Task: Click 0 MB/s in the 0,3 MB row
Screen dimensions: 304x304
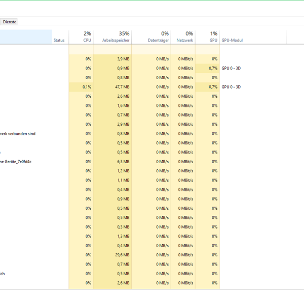Action: pyautogui.click(x=163, y=227)
